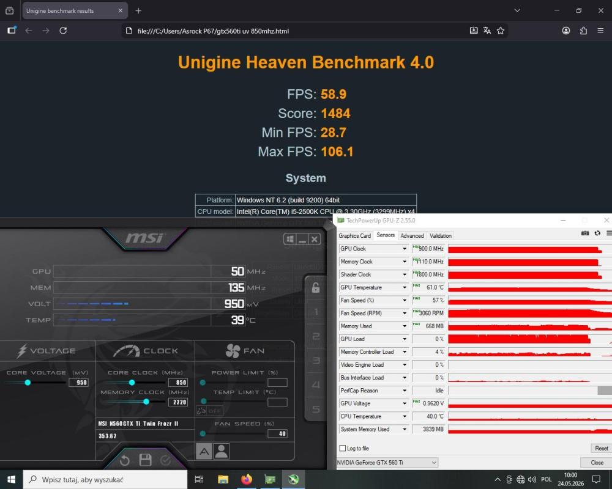612x489 pixels.
Task: Open the GPU Clock sensor dropdown
Action: coord(405,249)
